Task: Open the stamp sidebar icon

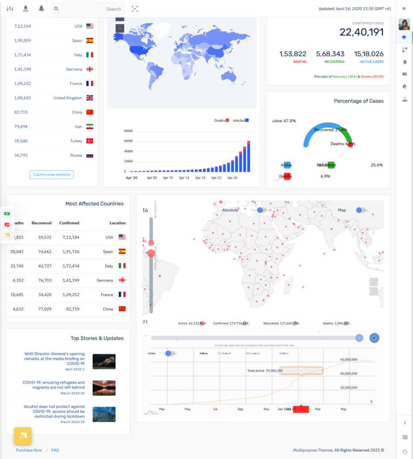Action: coord(404,100)
